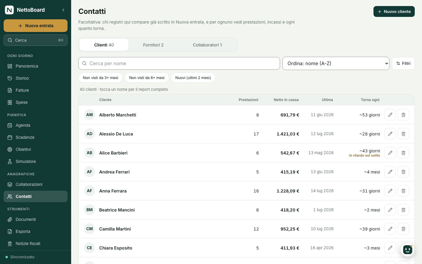Toggle the 'Non visti da 6+ mesi' chip

[147, 78]
